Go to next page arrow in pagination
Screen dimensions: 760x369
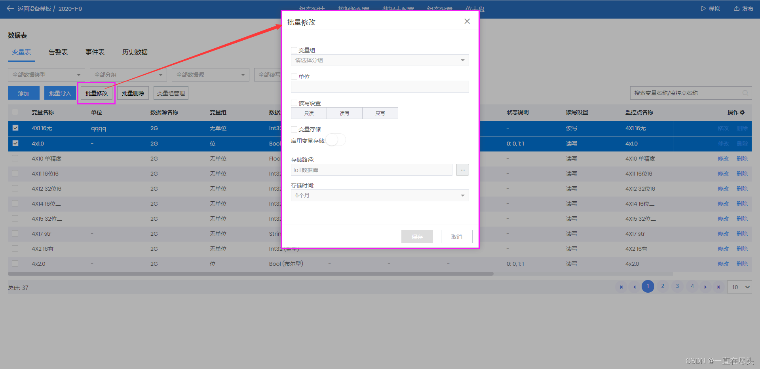point(705,287)
